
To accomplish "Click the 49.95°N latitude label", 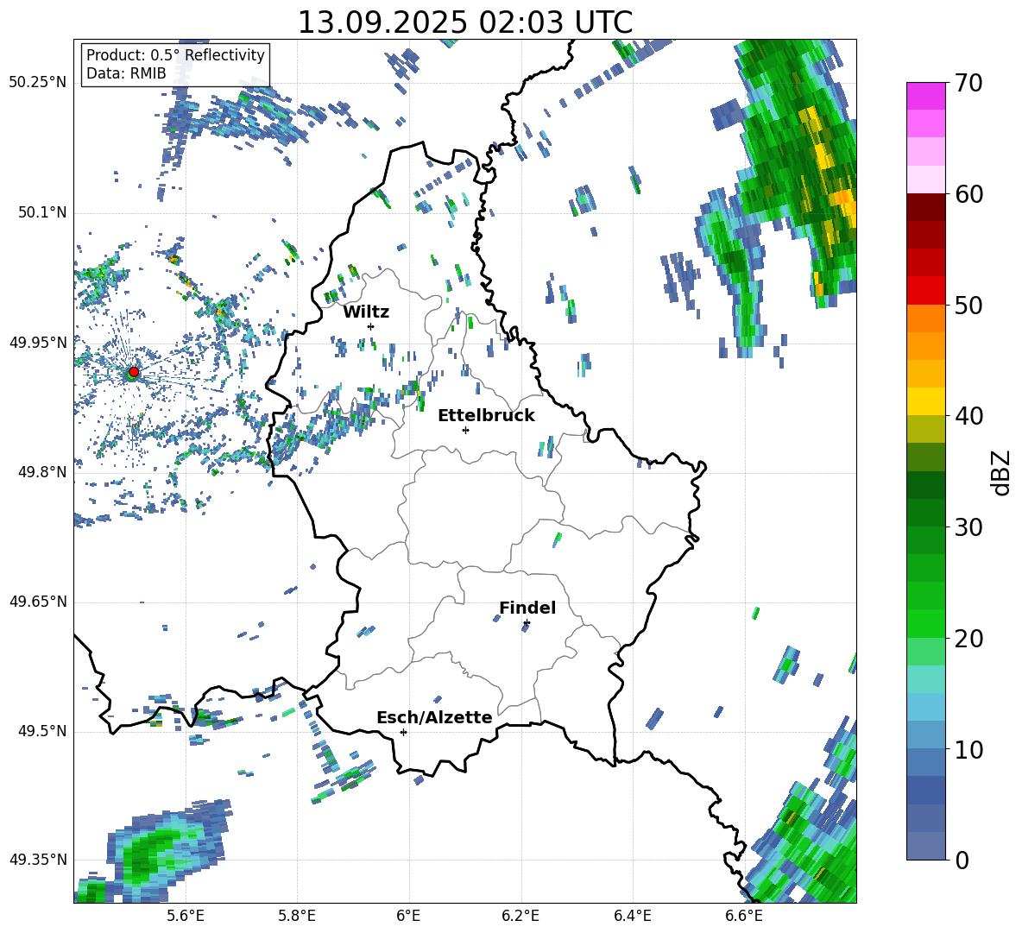I will pyautogui.click(x=38, y=343).
